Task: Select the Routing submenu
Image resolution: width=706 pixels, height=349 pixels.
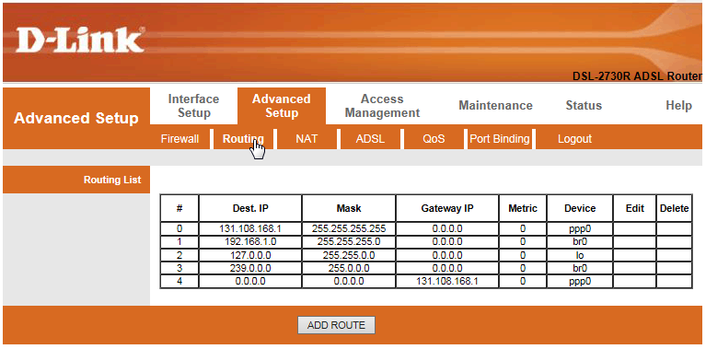Action: (243, 139)
